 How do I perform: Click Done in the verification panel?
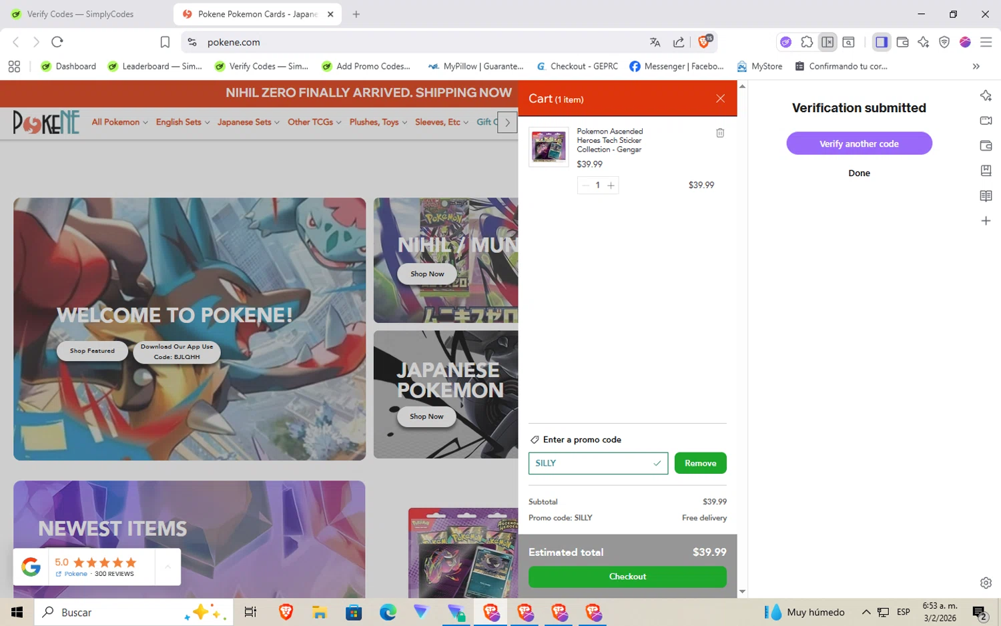859,173
